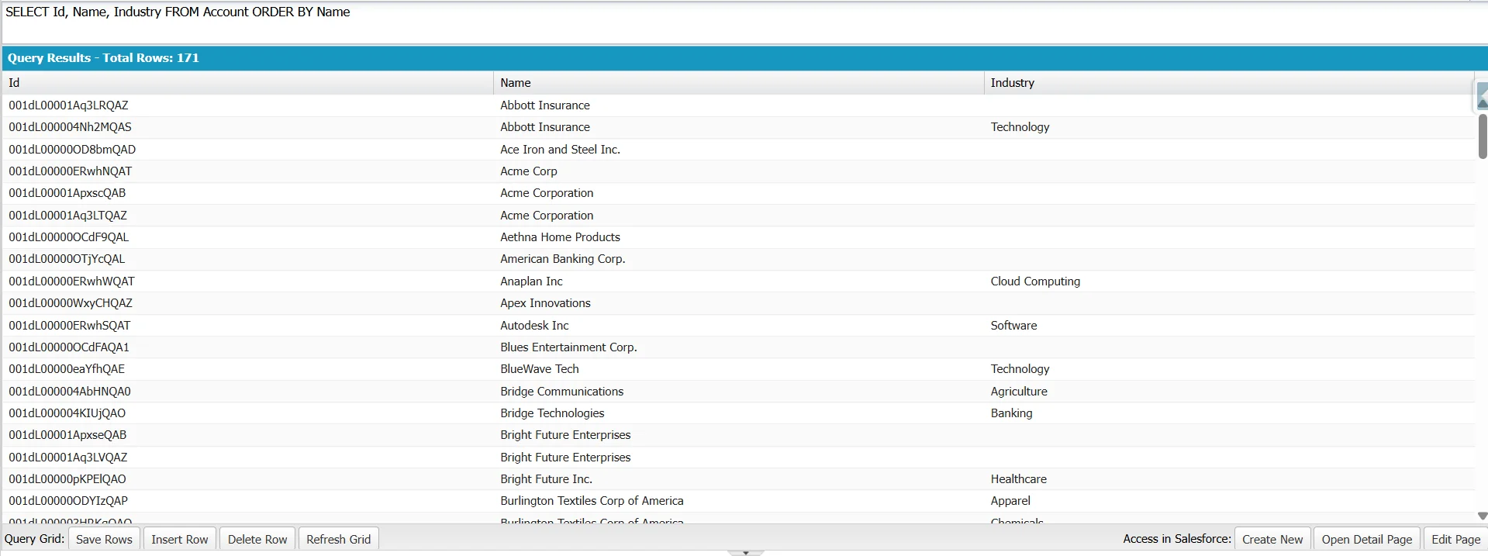Select Id cell 001dL00000ERwhWQAT
Image resolution: width=1488 pixels, height=556 pixels.
pos(247,281)
